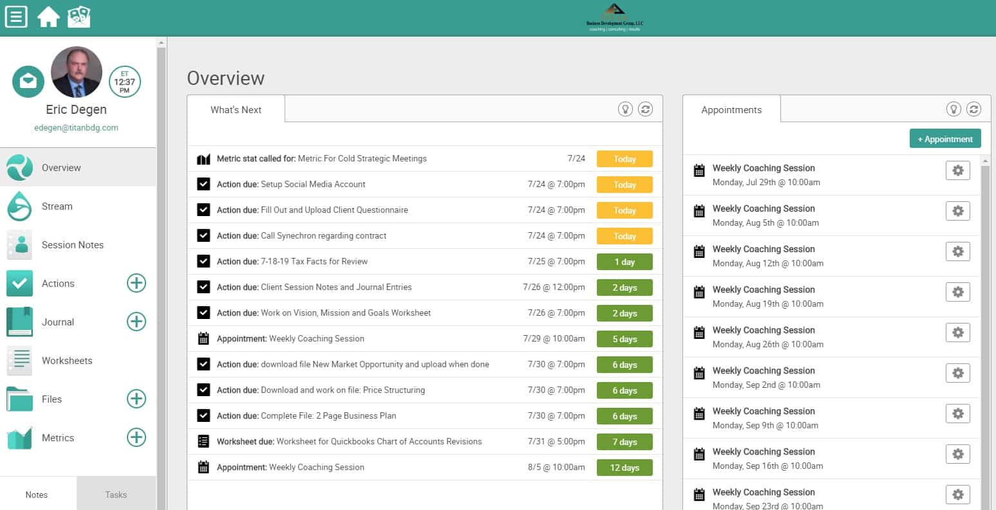This screenshot has height=510, width=996.
Task: Add a new Action with plus icon
Action: pyautogui.click(x=136, y=283)
